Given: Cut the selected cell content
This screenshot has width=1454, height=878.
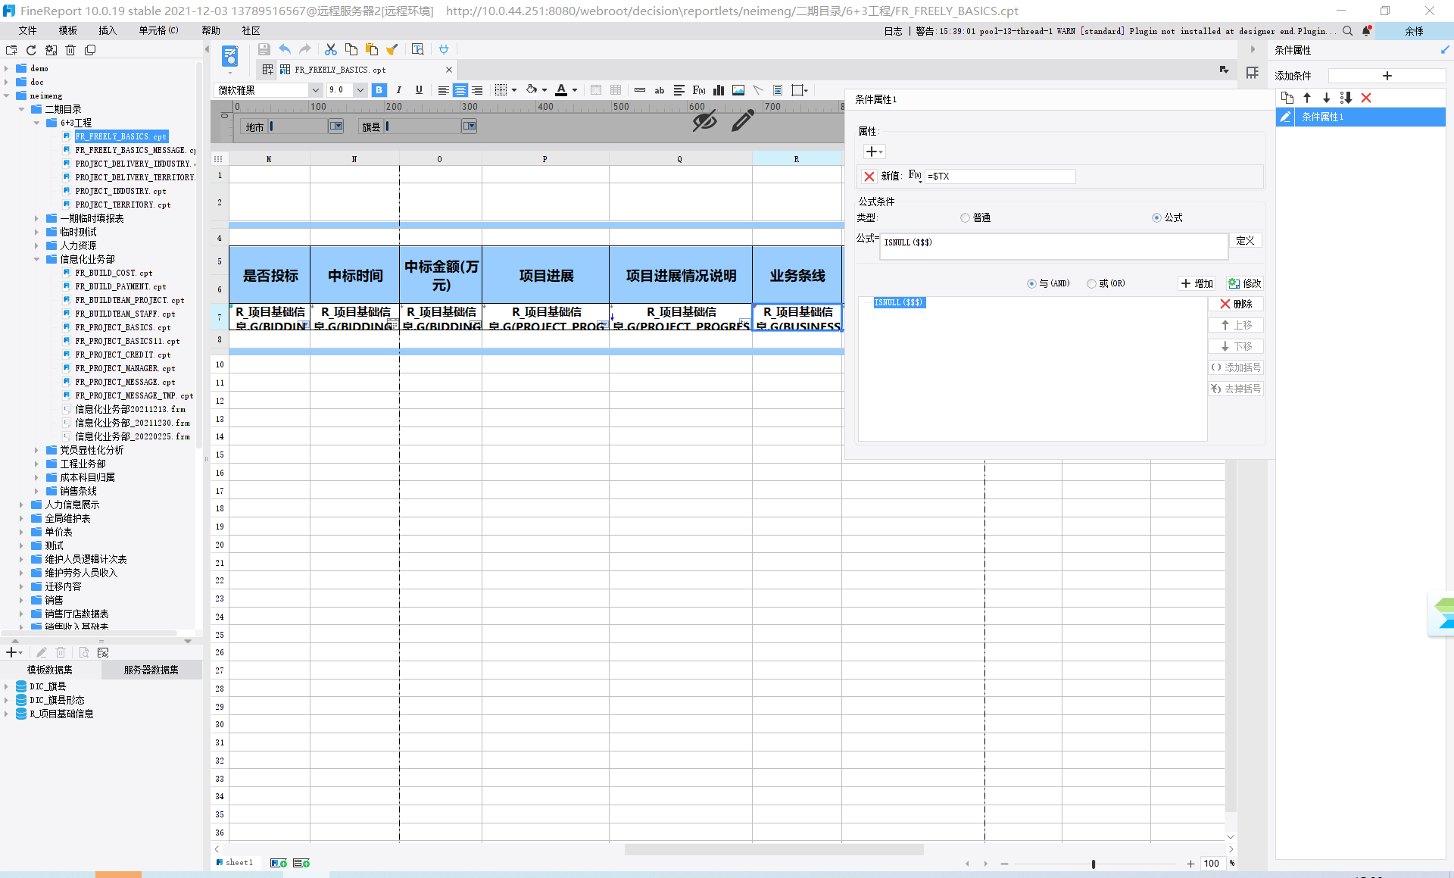Looking at the screenshot, I should pos(331,49).
